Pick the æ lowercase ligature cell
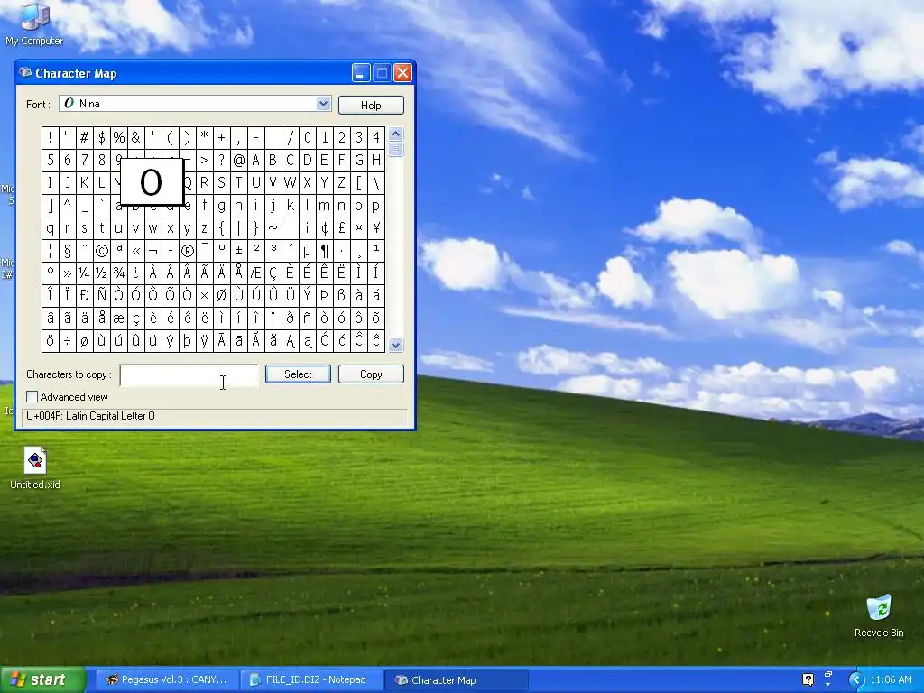 [118, 319]
